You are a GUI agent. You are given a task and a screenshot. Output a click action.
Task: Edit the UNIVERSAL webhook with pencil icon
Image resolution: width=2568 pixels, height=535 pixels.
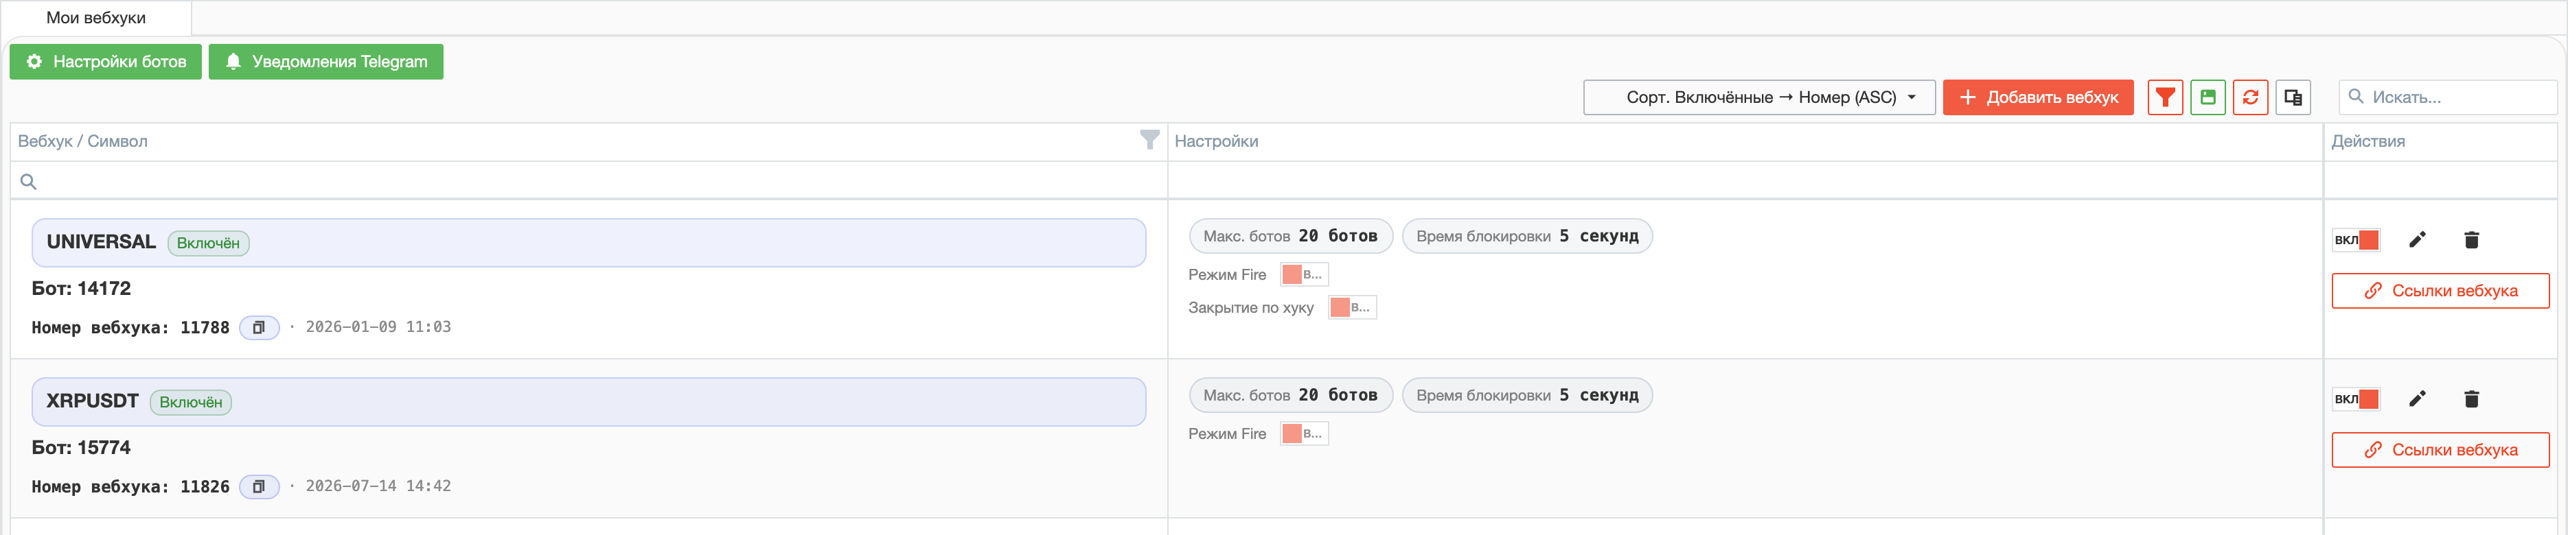2416,240
